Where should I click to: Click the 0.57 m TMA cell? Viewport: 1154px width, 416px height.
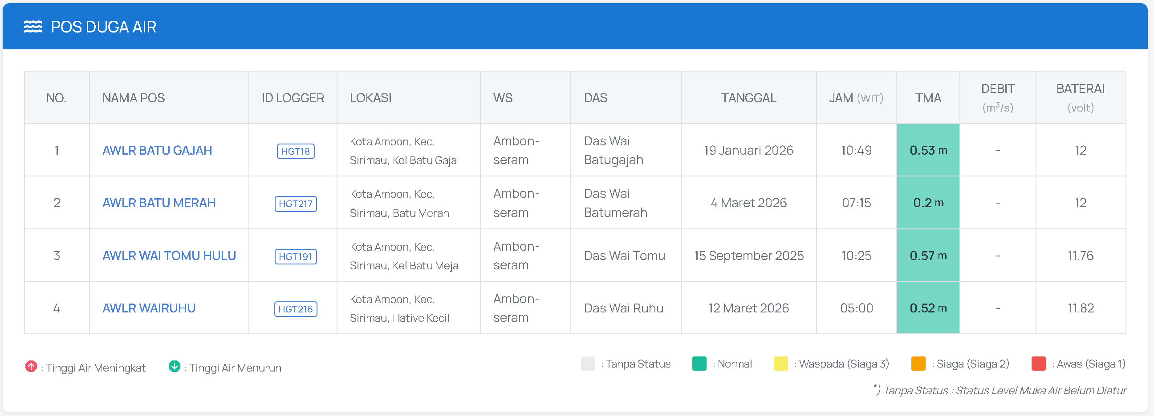point(928,256)
